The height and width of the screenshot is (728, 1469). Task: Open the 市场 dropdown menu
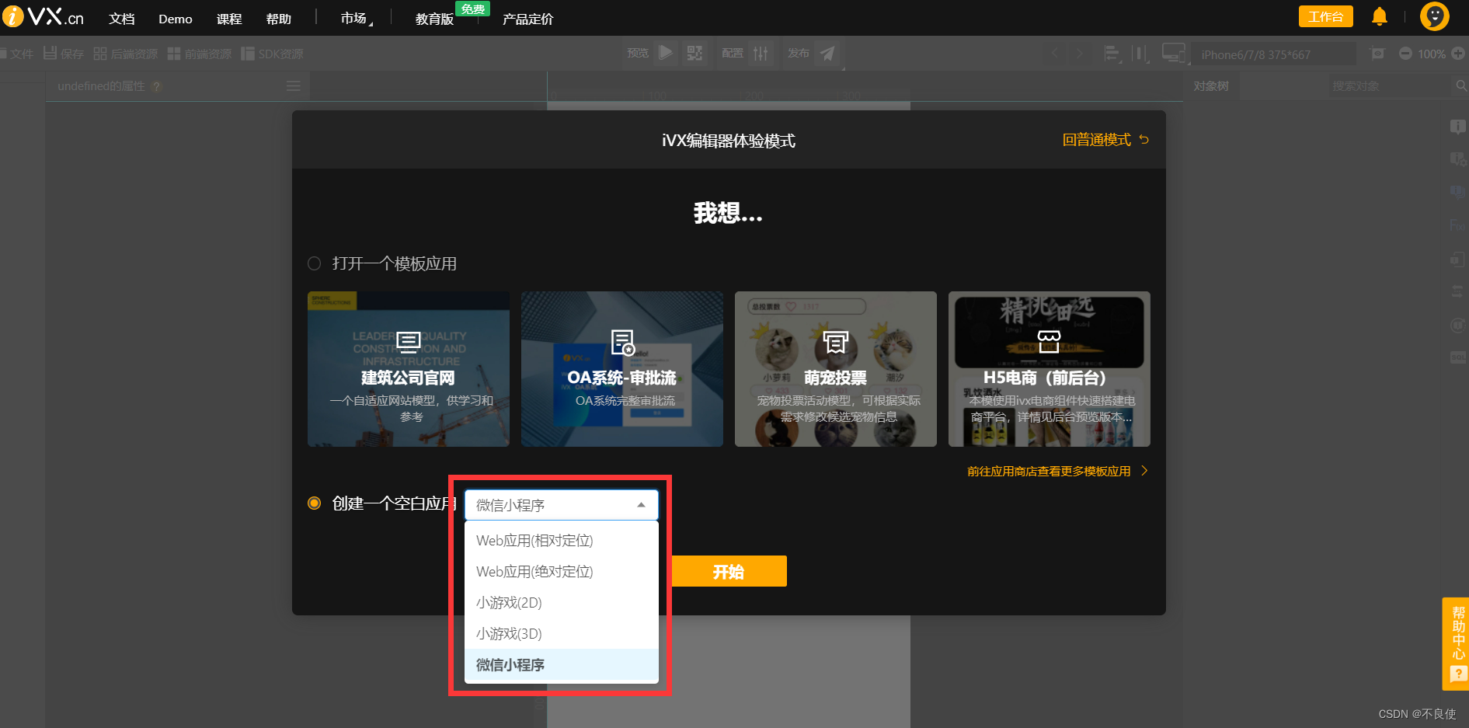click(x=357, y=18)
